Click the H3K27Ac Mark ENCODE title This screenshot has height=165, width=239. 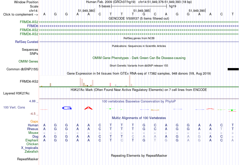tap(139, 90)
